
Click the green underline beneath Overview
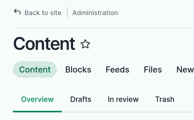point(37,112)
